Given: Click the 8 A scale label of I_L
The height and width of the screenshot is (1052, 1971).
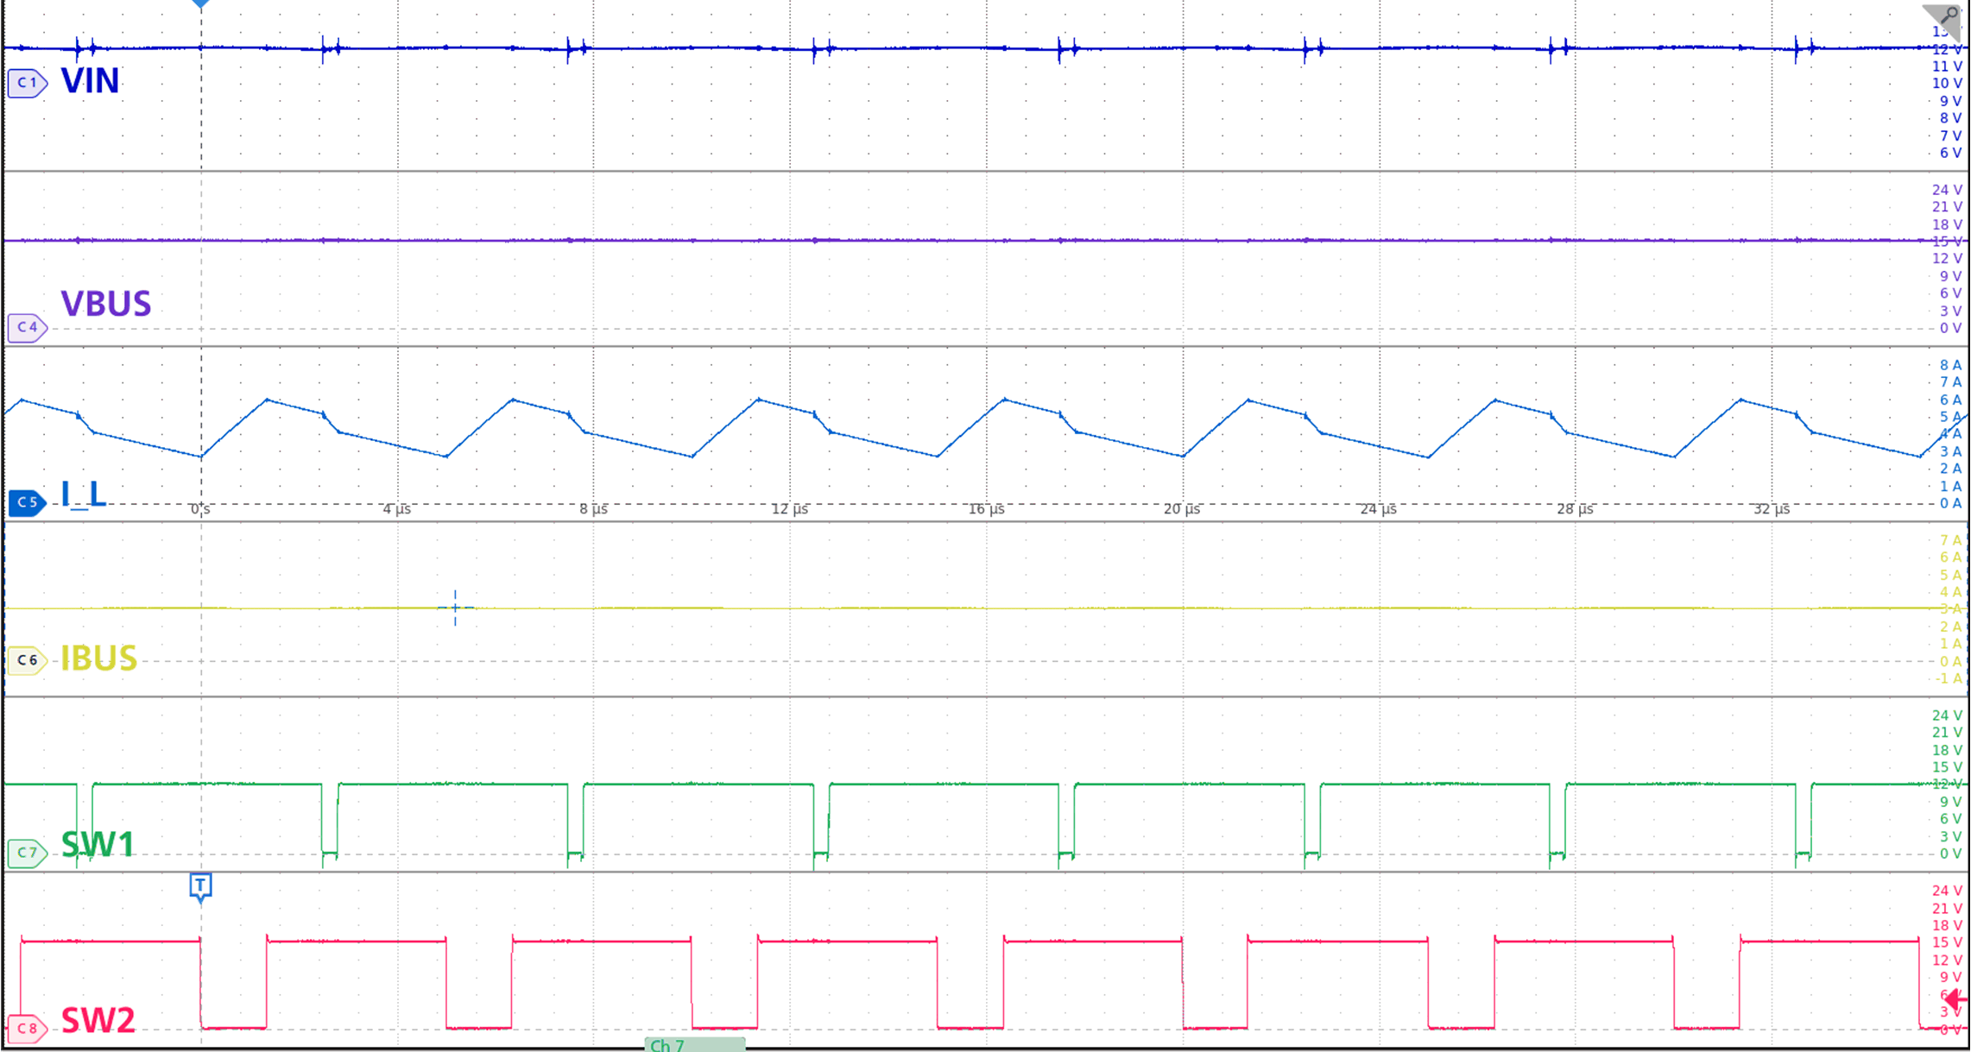Looking at the screenshot, I should click(x=1950, y=365).
